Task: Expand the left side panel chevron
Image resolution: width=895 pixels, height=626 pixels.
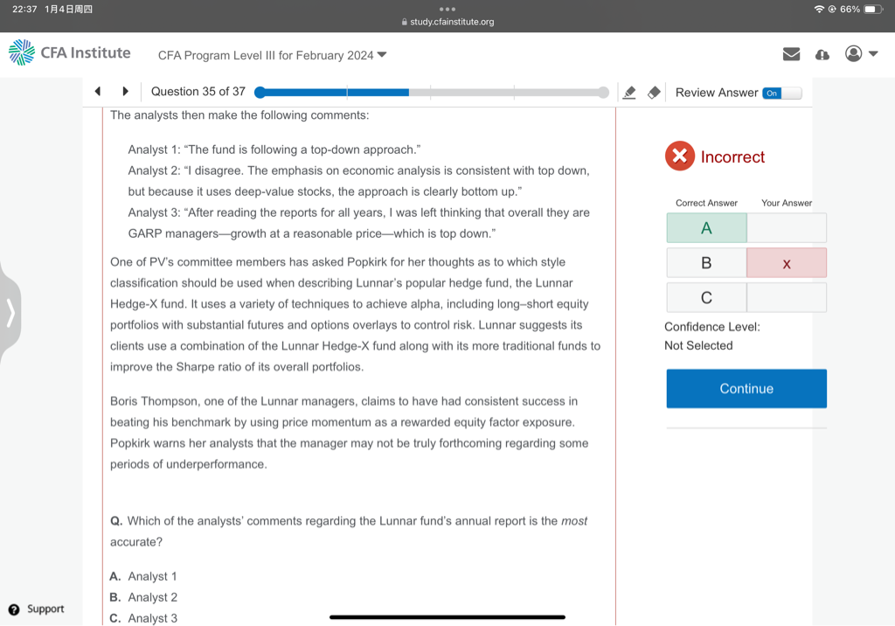Action: (10, 311)
